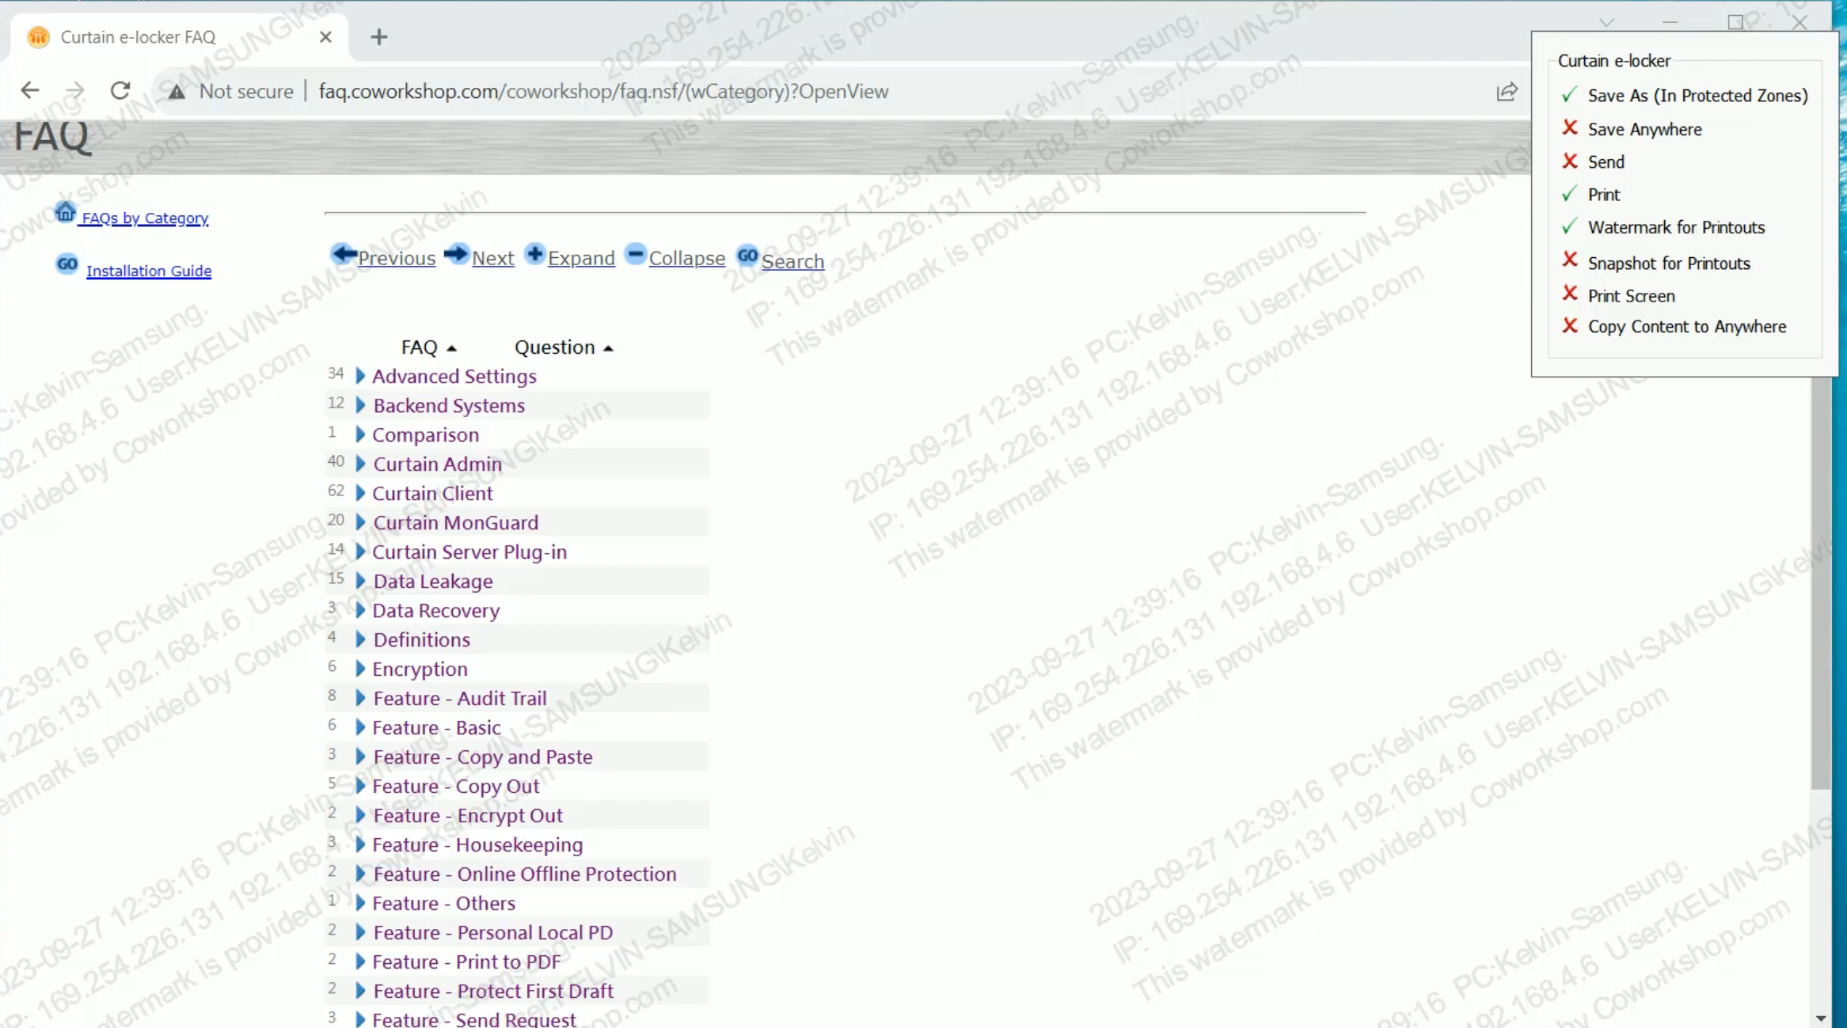Expand the Curtain Client category triangle
Viewport: 1847px width, 1028px height.
tap(360, 493)
